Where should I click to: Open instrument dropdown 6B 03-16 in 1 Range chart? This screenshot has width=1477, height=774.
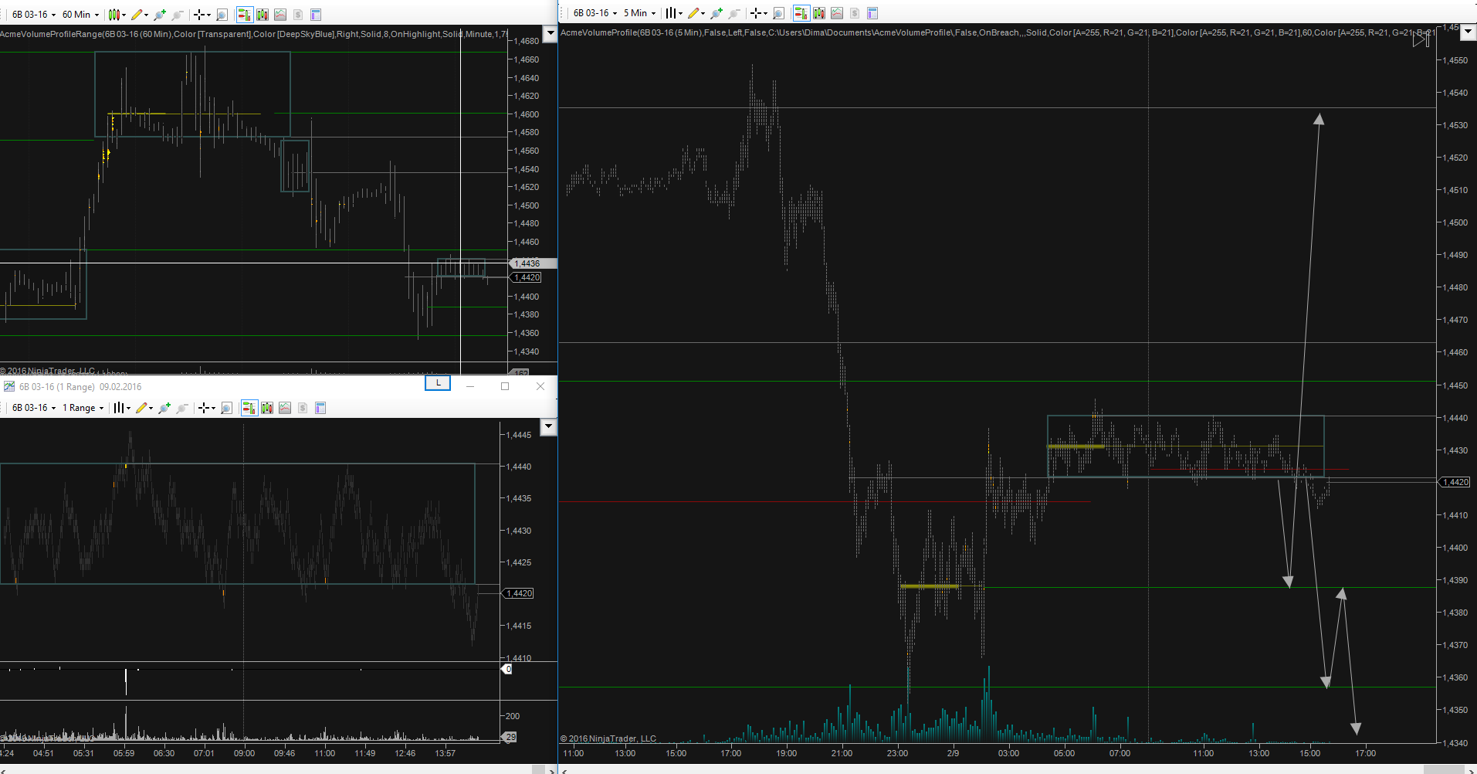point(34,408)
